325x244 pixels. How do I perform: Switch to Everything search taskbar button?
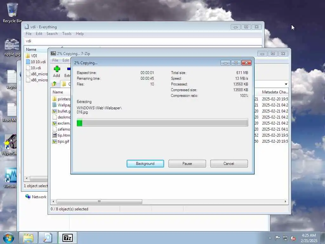[48, 238]
